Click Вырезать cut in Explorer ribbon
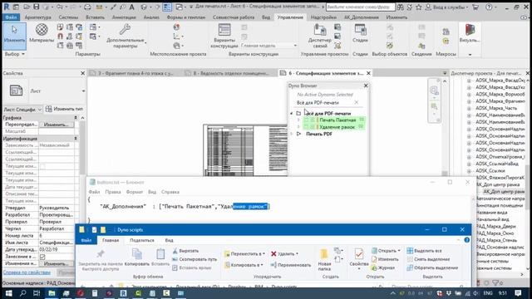This screenshot has width=532, height=299. coord(185,251)
